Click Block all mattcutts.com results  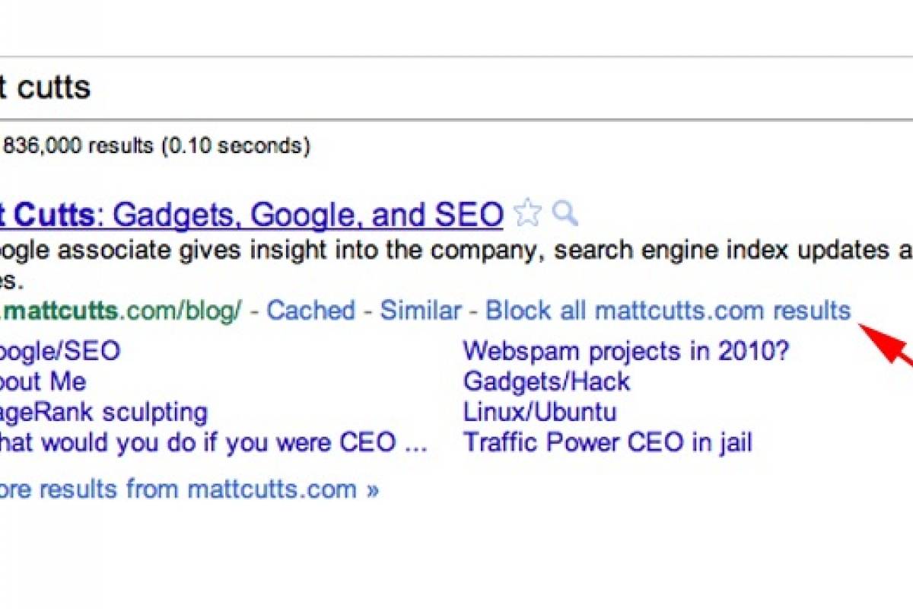pyautogui.click(x=668, y=311)
